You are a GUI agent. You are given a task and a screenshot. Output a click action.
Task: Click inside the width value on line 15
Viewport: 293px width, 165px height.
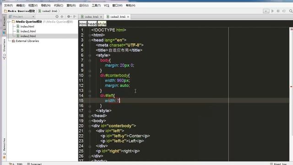click(x=118, y=101)
